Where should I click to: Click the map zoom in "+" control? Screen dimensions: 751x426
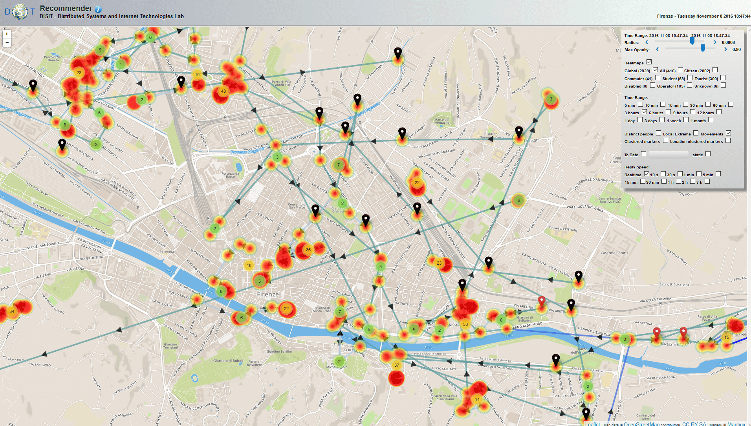7,35
